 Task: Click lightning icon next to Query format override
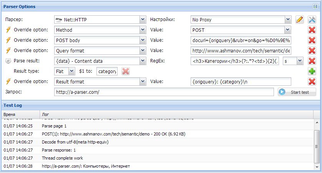[x=8, y=51]
